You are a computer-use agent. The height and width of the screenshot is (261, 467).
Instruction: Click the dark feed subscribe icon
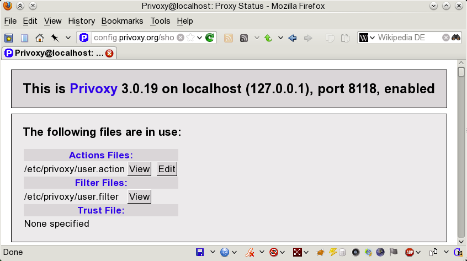(244, 39)
